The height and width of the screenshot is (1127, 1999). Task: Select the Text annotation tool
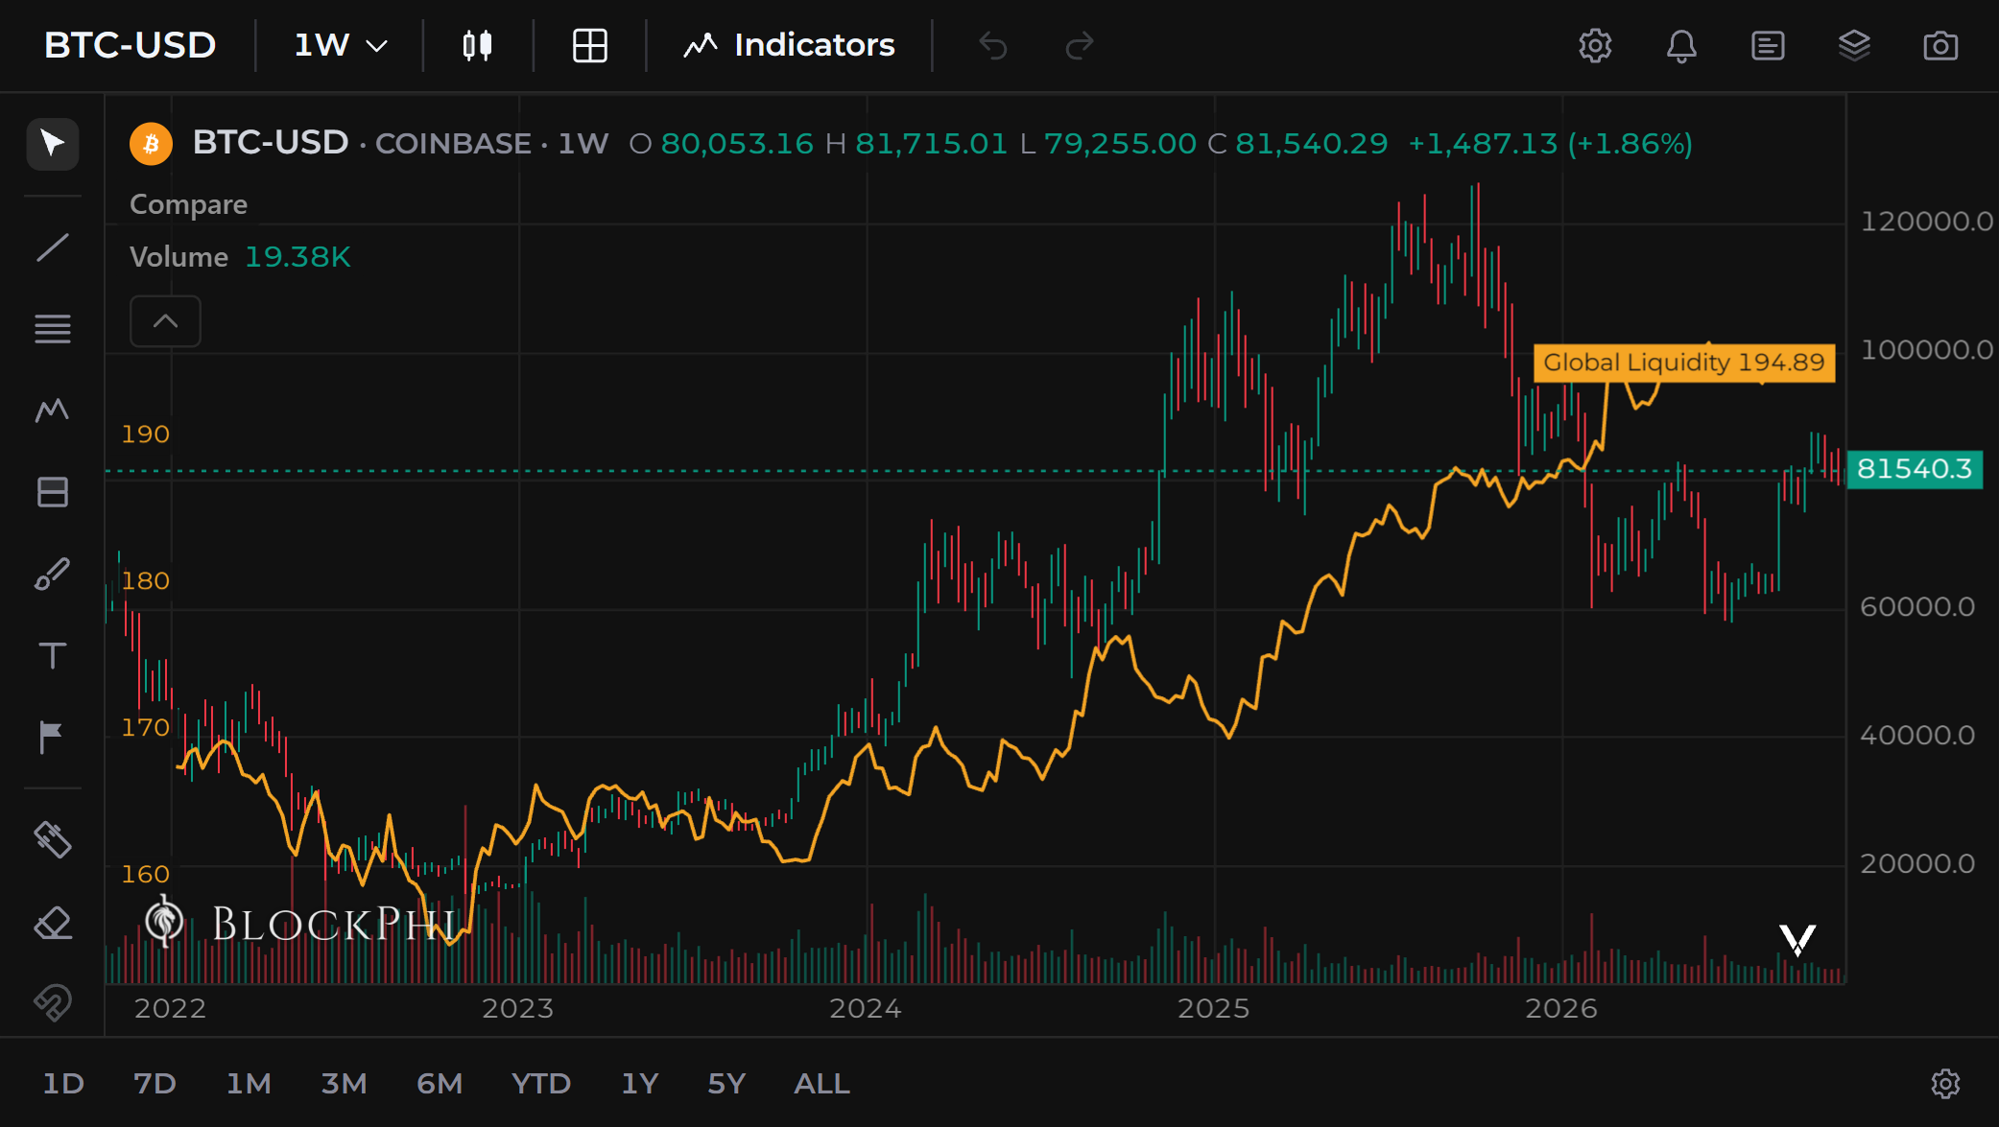pos(53,656)
